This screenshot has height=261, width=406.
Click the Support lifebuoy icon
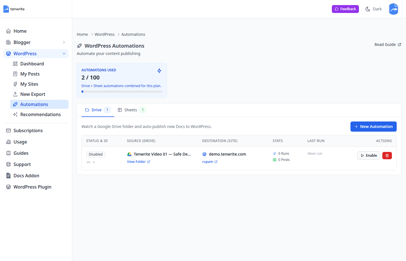[8, 164]
